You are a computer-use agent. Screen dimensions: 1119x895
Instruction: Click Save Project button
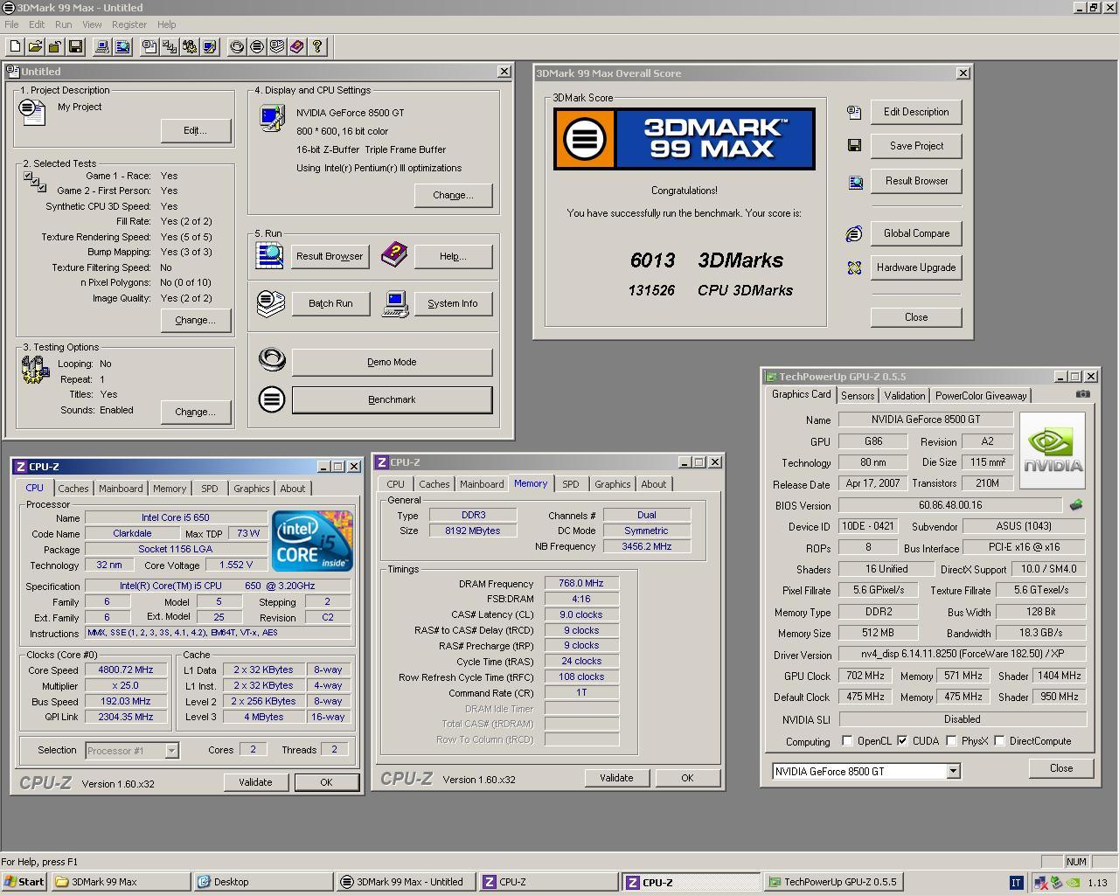(916, 146)
